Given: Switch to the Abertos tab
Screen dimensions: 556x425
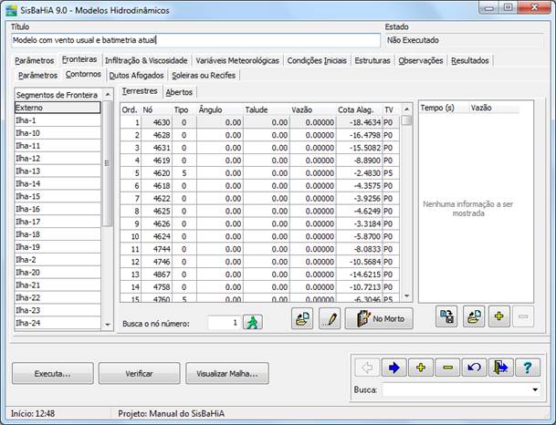Looking at the screenshot, I should pos(179,92).
